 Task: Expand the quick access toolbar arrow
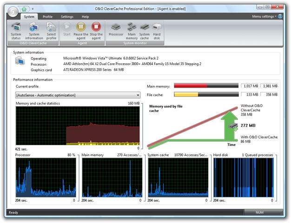point(33,8)
